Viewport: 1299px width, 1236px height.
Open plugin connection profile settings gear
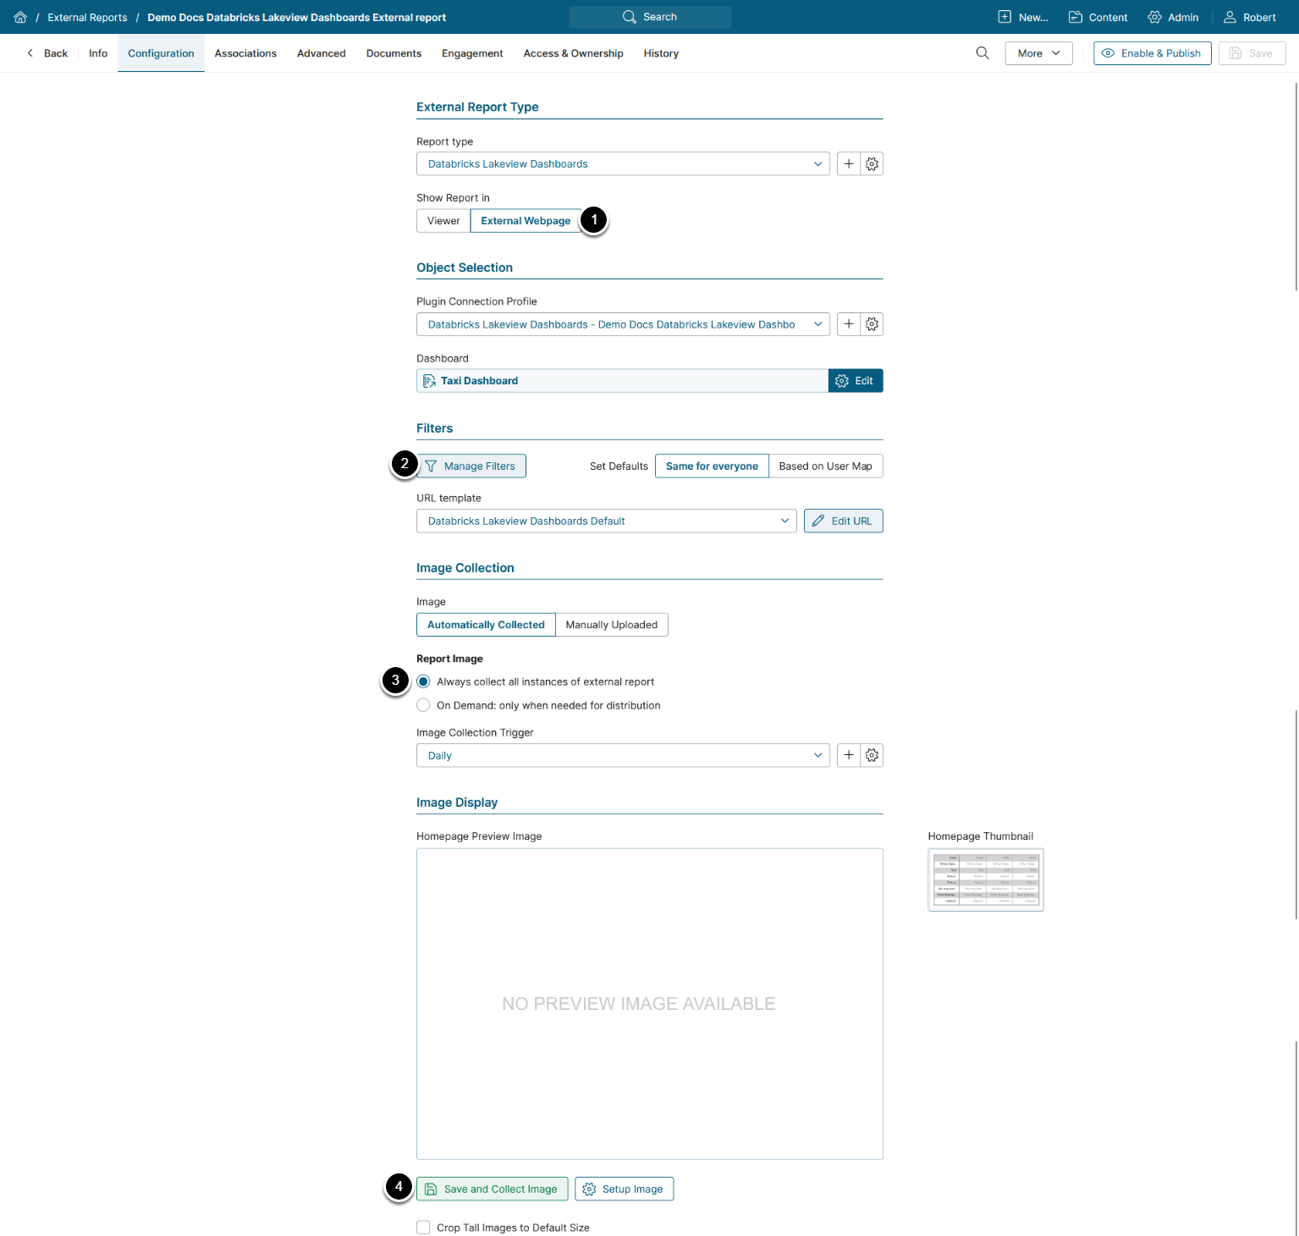coord(872,324)
